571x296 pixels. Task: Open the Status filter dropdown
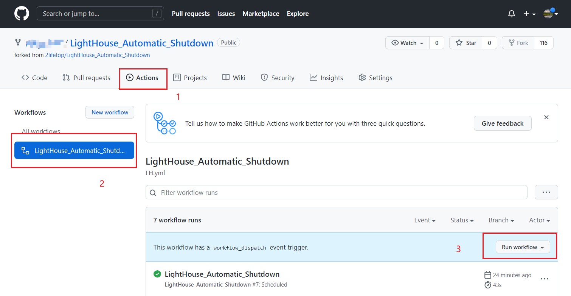tap(462, 220)
